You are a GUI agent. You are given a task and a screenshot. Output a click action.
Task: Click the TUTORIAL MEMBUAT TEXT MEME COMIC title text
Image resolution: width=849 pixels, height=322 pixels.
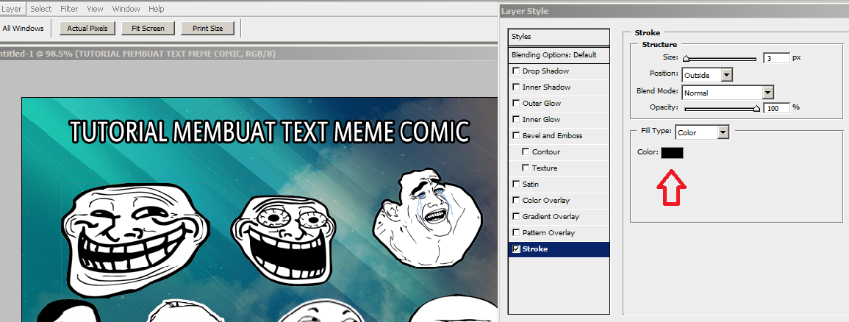269,132
